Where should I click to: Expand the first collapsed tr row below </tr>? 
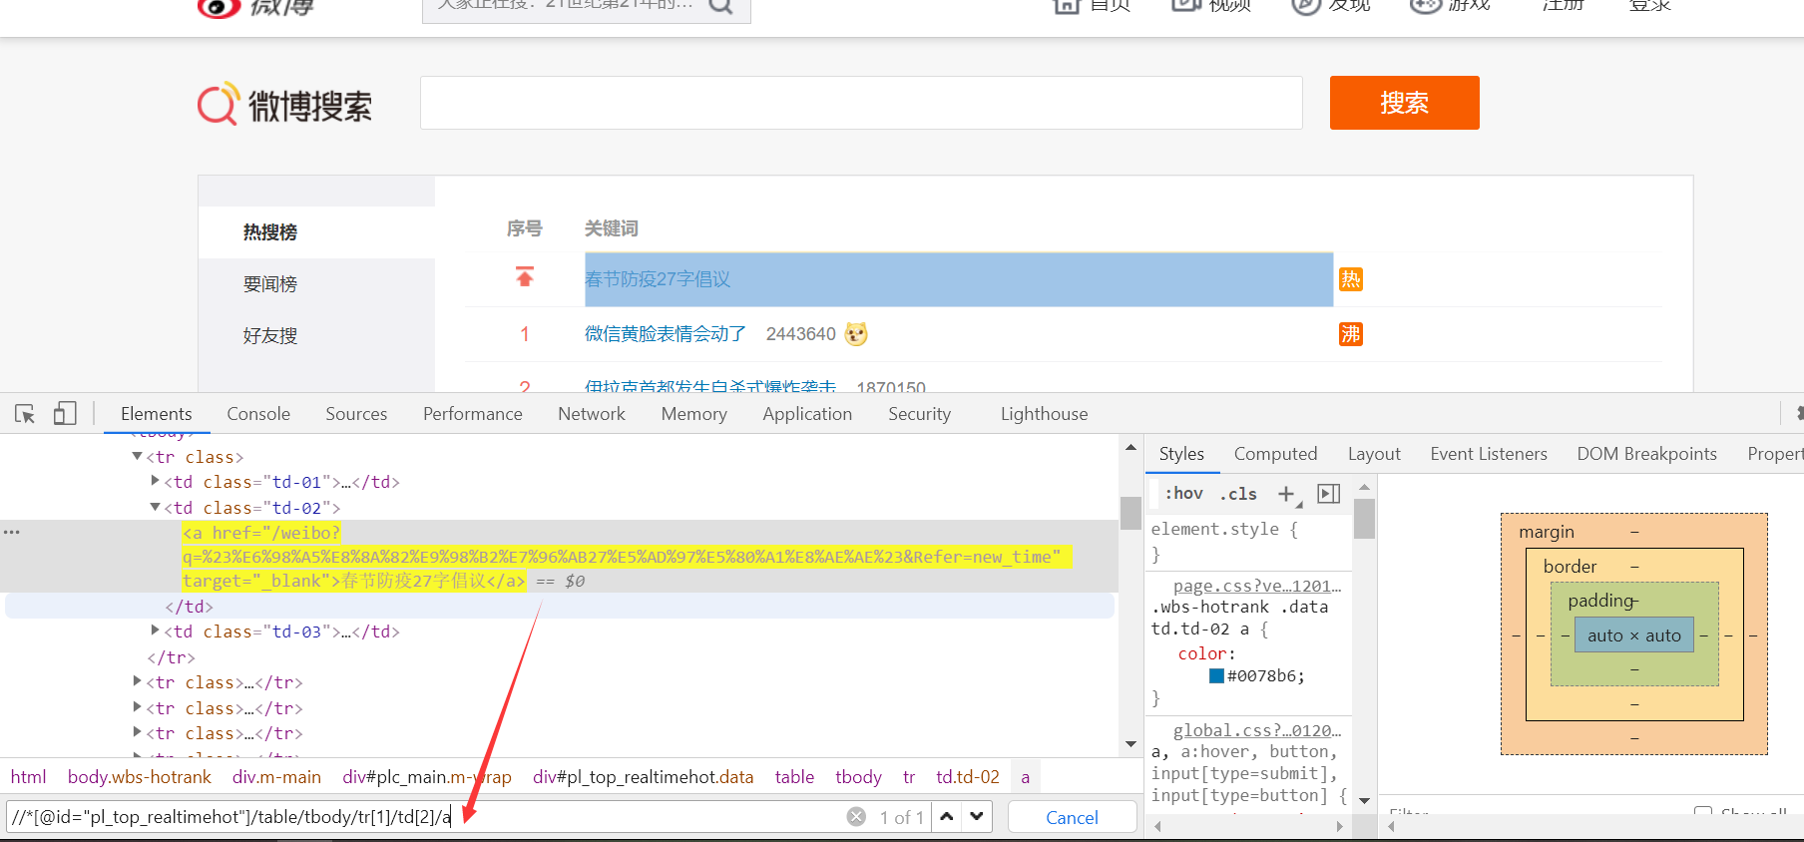tap(138, 682)
